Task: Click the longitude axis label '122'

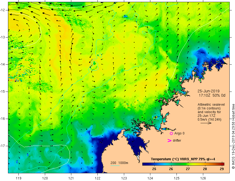Action: click(x=97, y=178)
